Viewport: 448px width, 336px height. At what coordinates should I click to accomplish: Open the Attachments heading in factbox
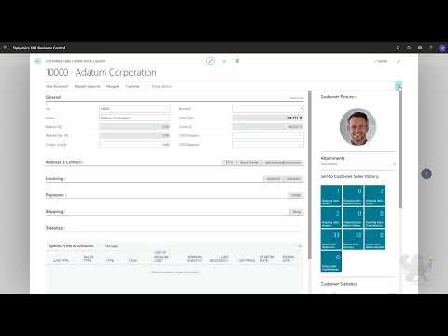coord(332,158)
